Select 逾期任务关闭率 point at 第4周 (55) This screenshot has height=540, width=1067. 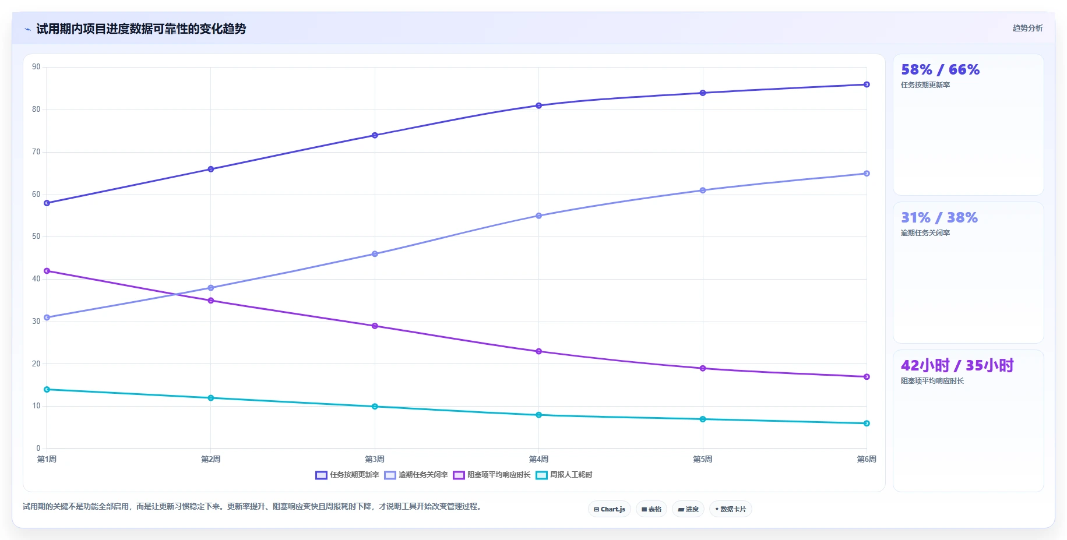tap(539, 216)
